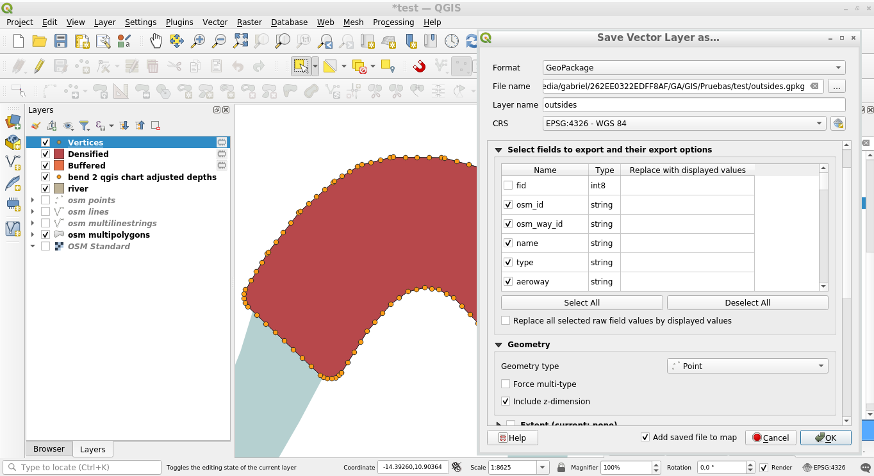
Task: Switch to the Browser tab
Action: [x=49, y=449]
